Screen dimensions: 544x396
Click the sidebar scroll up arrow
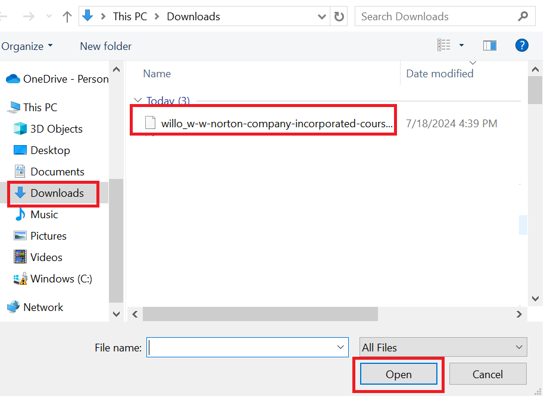(117, 70)
